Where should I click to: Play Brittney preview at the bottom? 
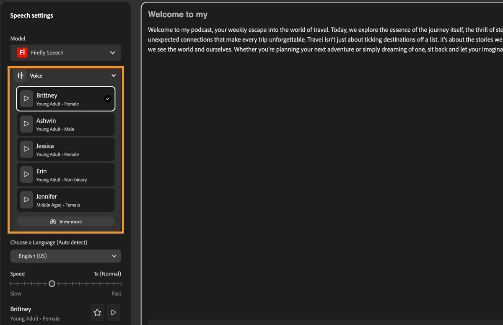(113, 312)
